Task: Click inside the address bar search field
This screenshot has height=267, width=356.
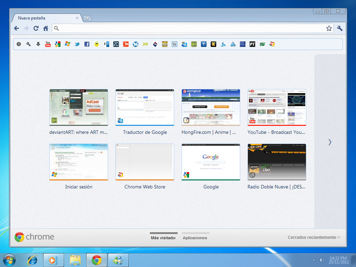Action: pyautogui.click(x=174, y=29)
